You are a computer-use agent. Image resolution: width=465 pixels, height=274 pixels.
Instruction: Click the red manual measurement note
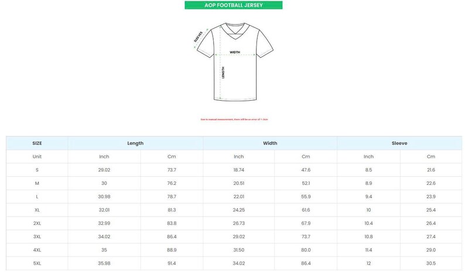pyautogui.click(x=234, y=119)
